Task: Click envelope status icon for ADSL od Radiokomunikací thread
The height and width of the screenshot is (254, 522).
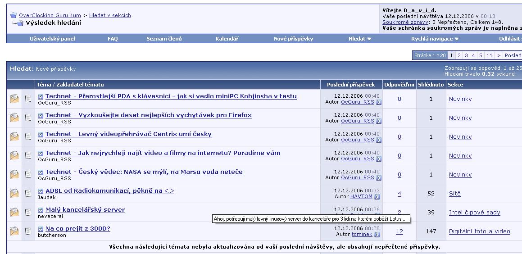Action: tap(14, 194)
